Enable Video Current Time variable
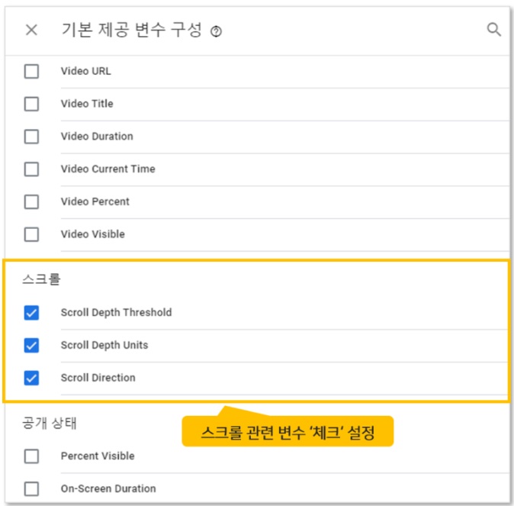This screenshot has width=514, height=506. tap(31, 169)
